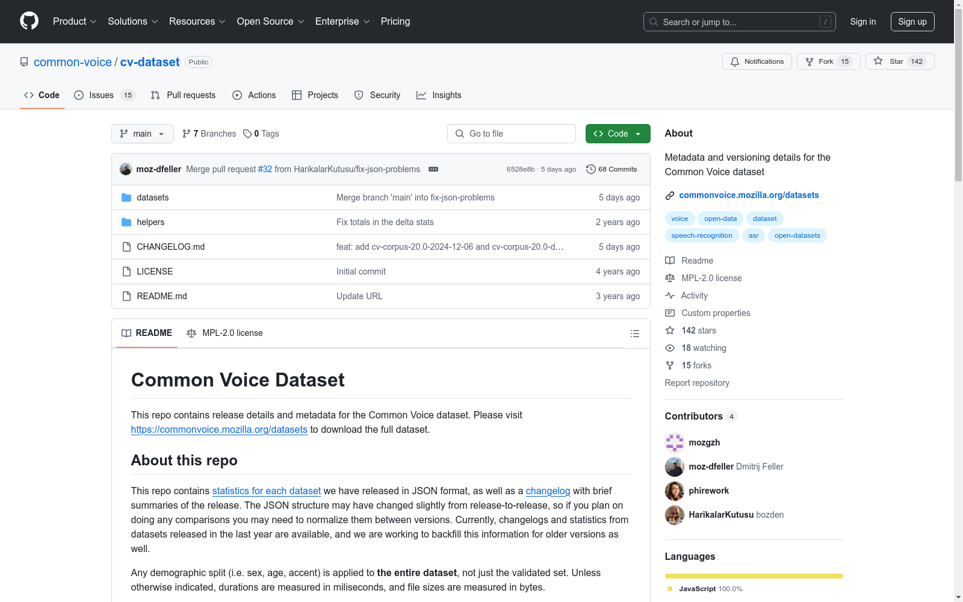The height and width of the screenshot is (602, 963).
Task: Expand the Product menu
Action: (75, 22)
